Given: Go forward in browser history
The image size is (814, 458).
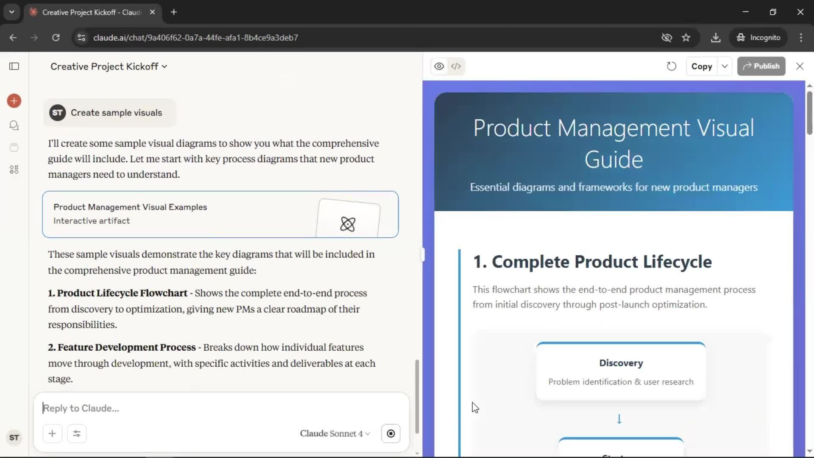Looking at the screenshot, I should pos(34,38).
